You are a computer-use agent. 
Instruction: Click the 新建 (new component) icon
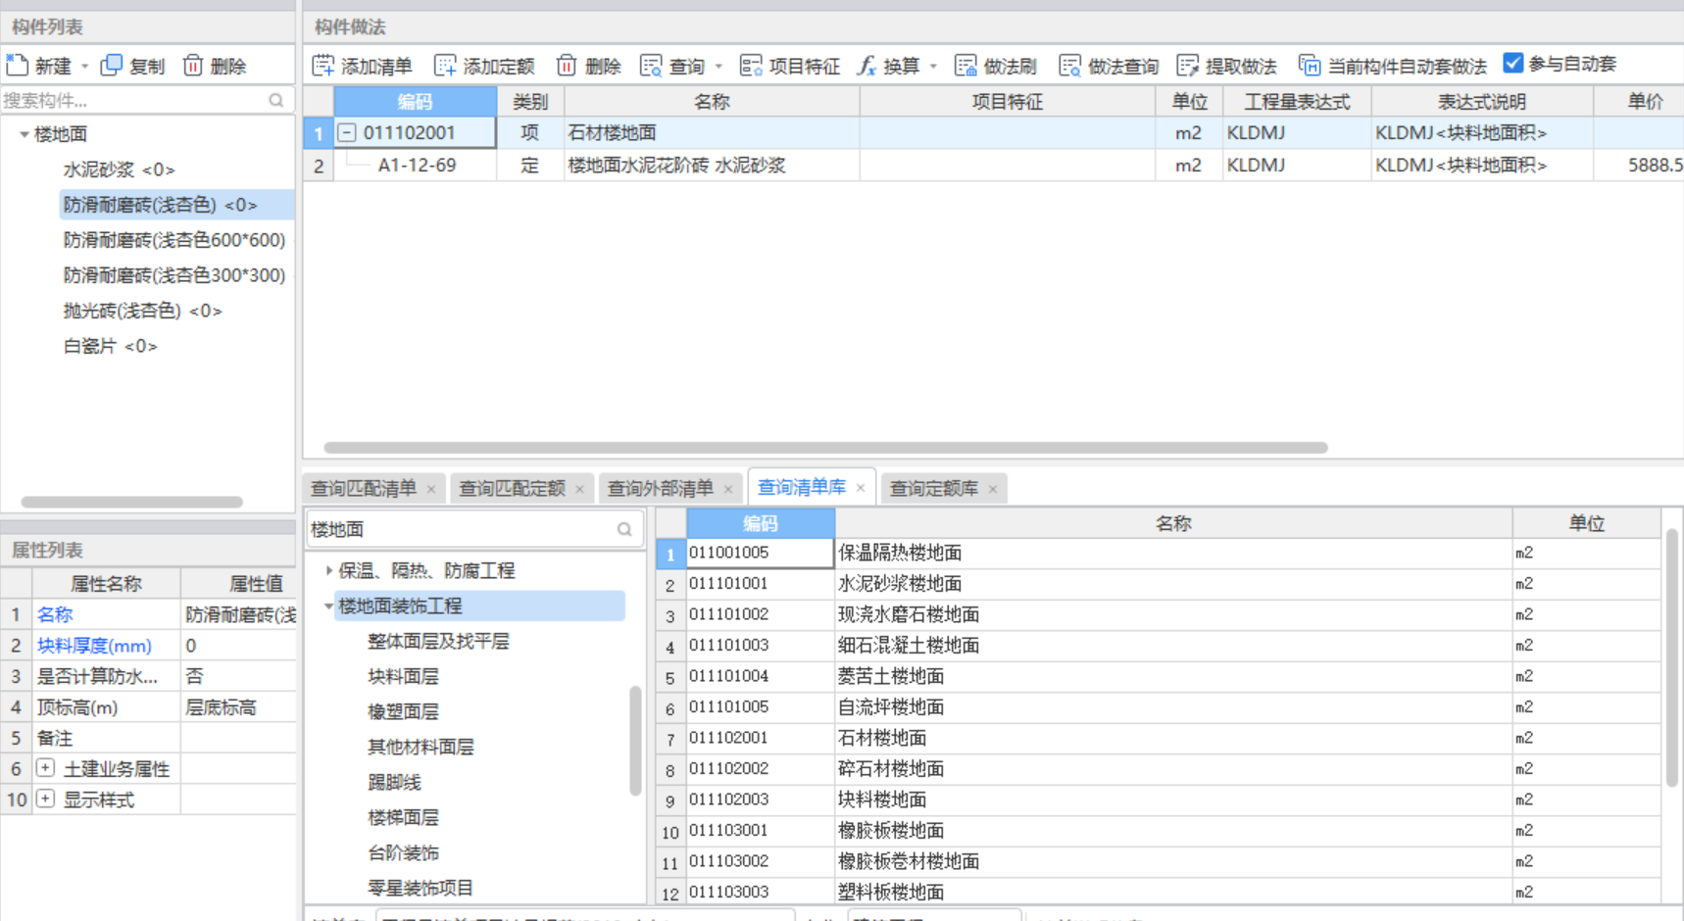(x=17, y=66)
